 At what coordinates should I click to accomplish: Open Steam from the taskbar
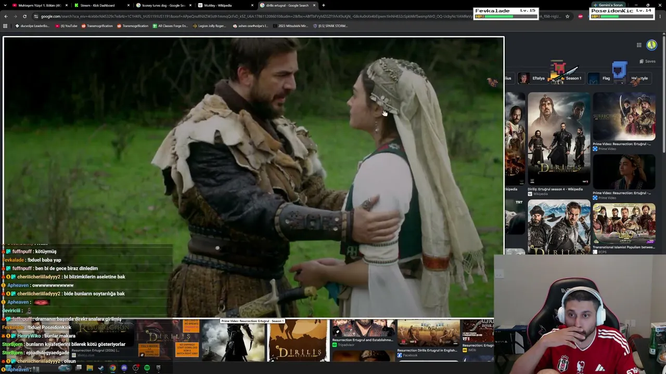101,368
